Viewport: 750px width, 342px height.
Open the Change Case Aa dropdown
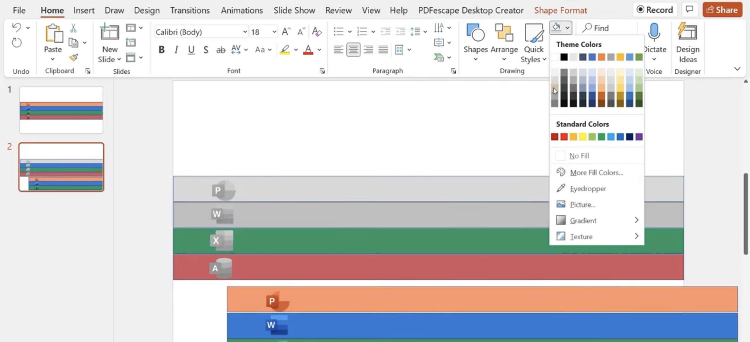tap(263, 50)
